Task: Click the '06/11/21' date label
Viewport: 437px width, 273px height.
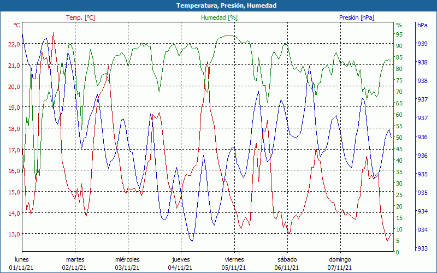Action: tap(286, 268)
